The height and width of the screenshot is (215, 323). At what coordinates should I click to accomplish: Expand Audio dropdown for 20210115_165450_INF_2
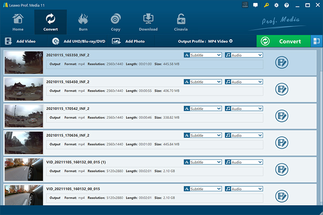pos(244,82)
